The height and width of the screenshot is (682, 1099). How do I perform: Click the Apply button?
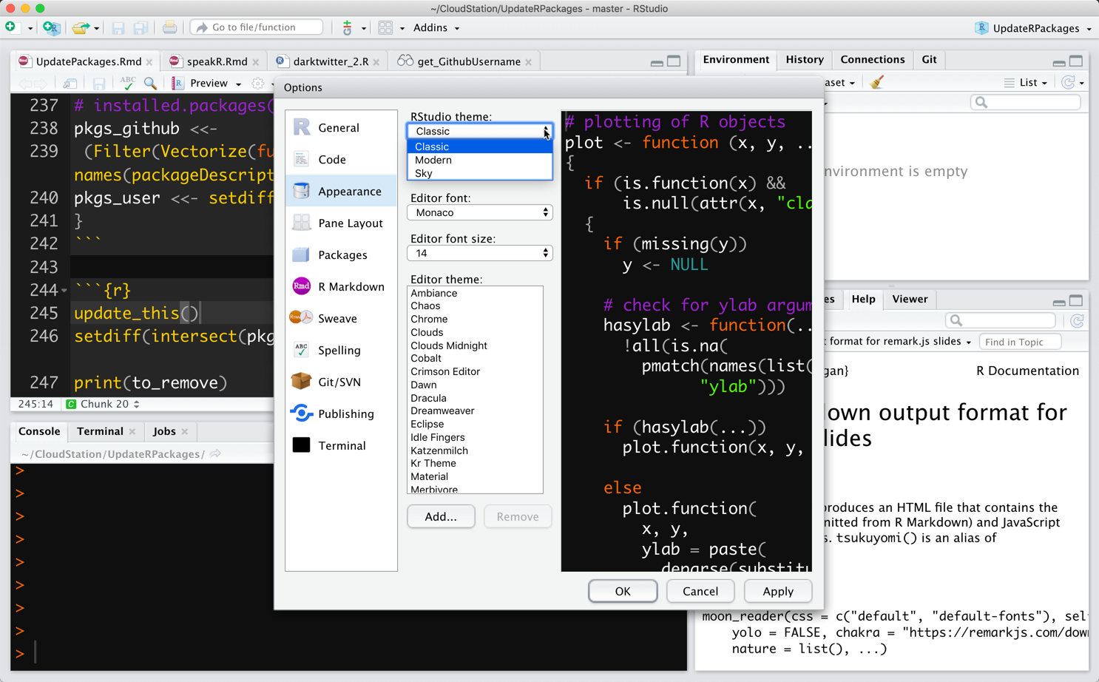(777, 591)
